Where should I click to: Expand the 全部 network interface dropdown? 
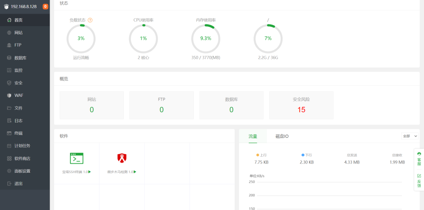pyautogui.click(x=410, y=136)
